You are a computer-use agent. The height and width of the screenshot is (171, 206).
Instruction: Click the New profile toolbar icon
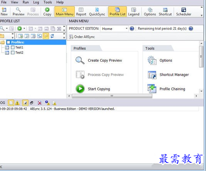4,12
